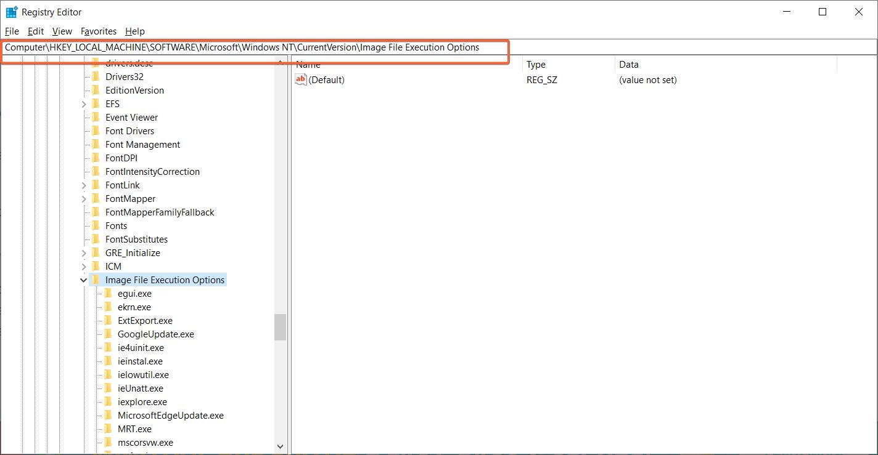Select the EFS key label

click(112, 104)
